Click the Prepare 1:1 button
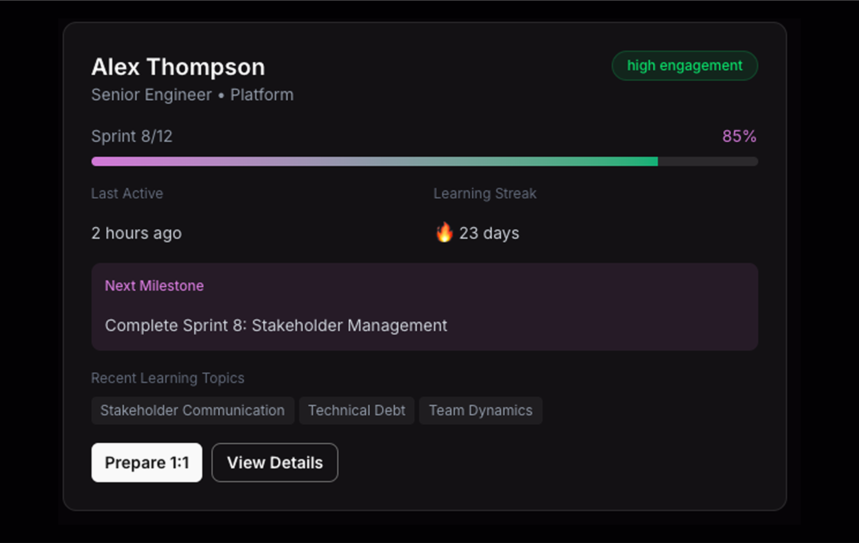This screenshot has height=543, width=859. pos(146,462)
